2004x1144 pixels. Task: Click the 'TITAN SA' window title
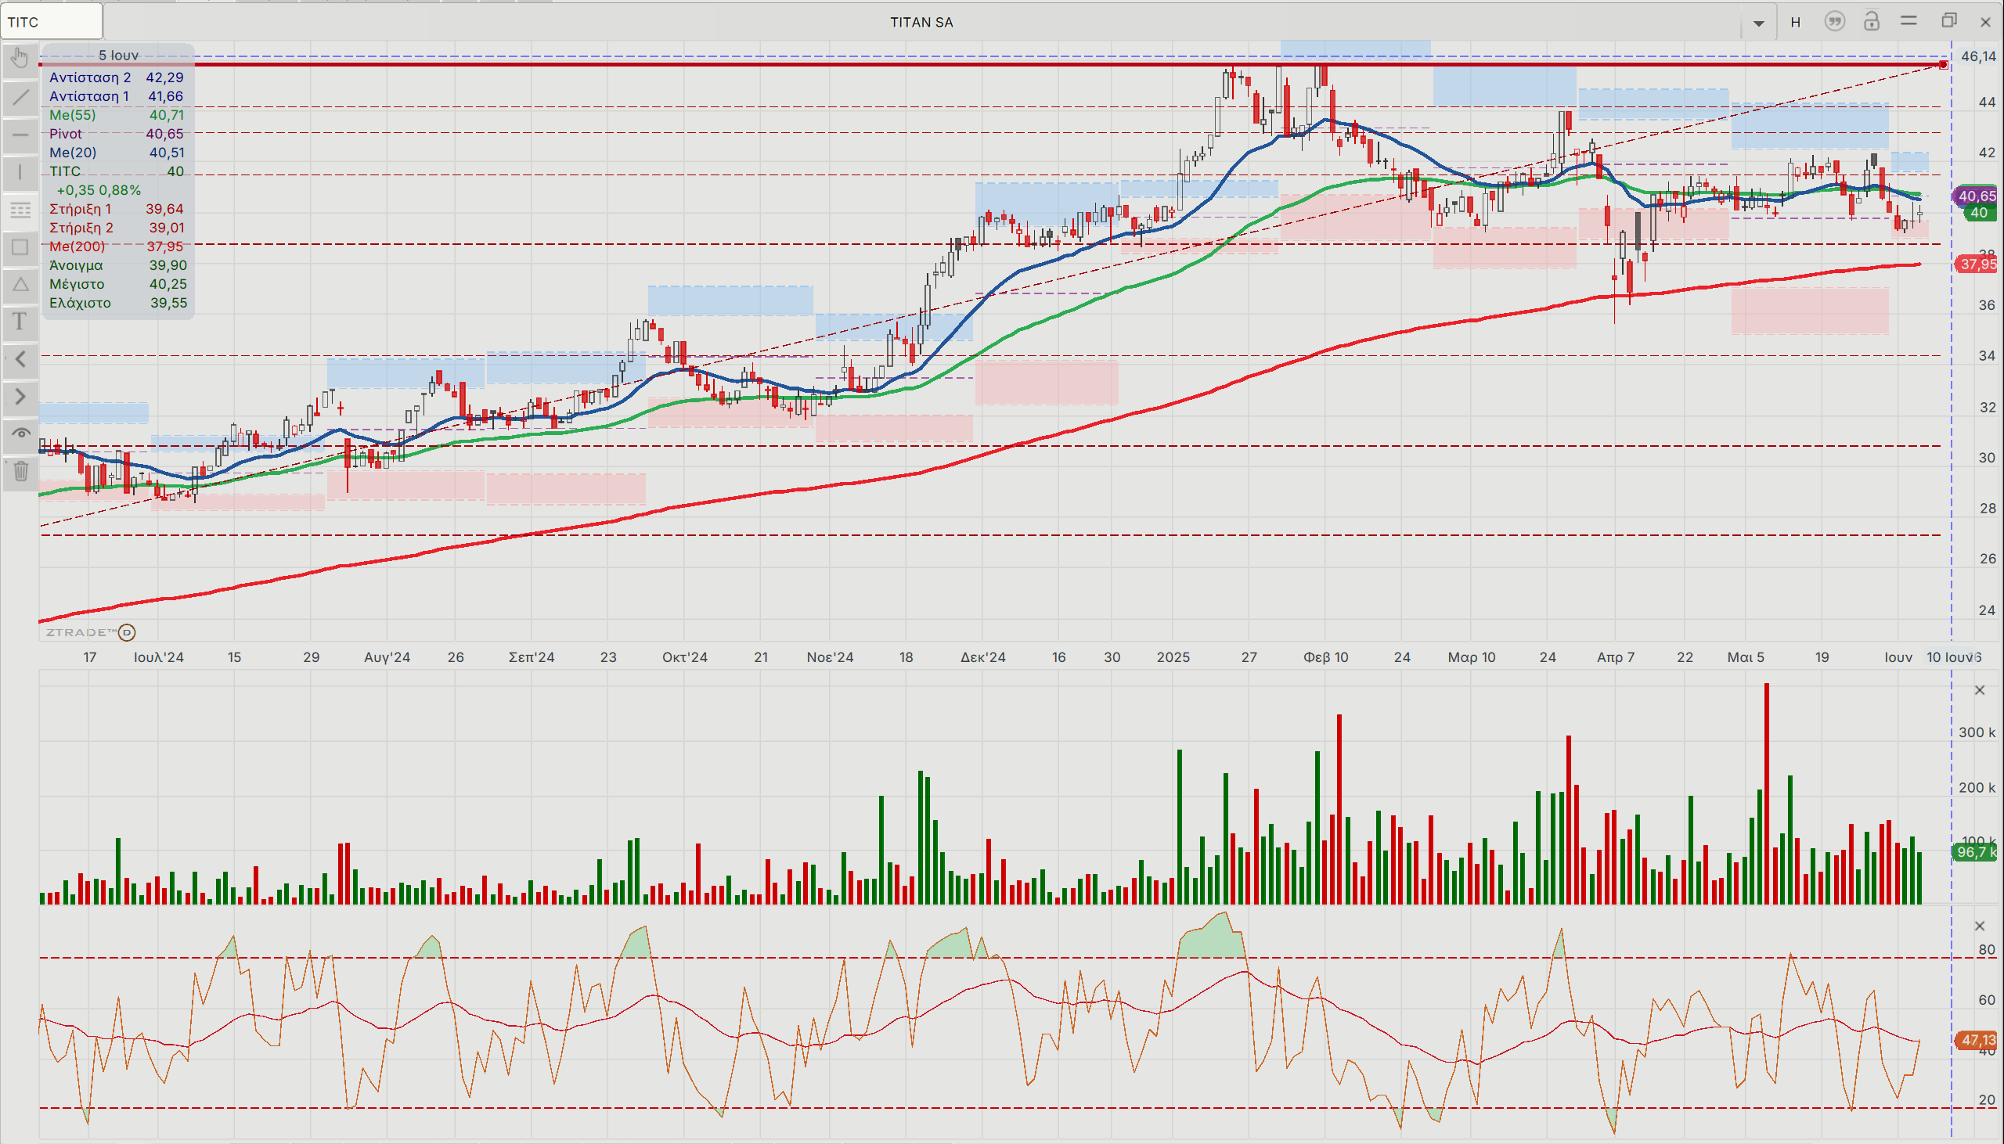[x=922, y=22]
